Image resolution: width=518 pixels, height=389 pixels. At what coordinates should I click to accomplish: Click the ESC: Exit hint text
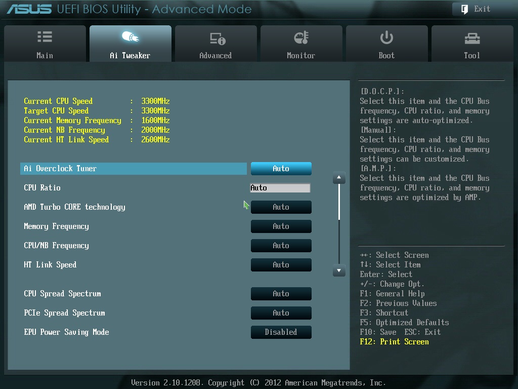[x=422, y=332]
